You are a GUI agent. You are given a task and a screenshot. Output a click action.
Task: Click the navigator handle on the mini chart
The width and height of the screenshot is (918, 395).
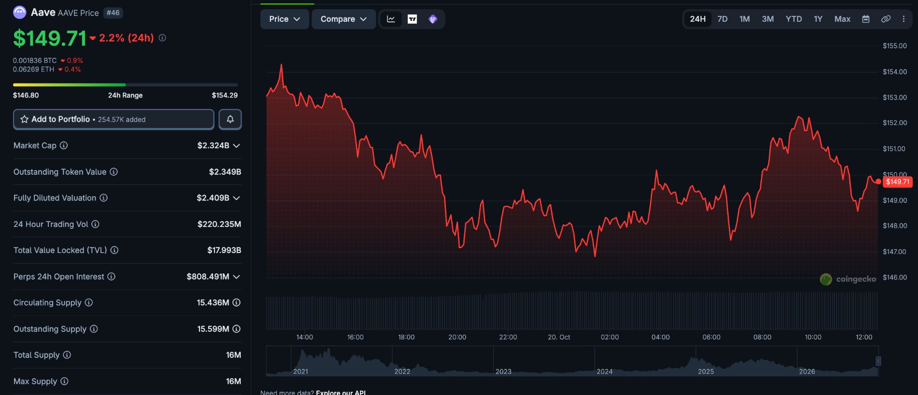click(x=878, y=361)
